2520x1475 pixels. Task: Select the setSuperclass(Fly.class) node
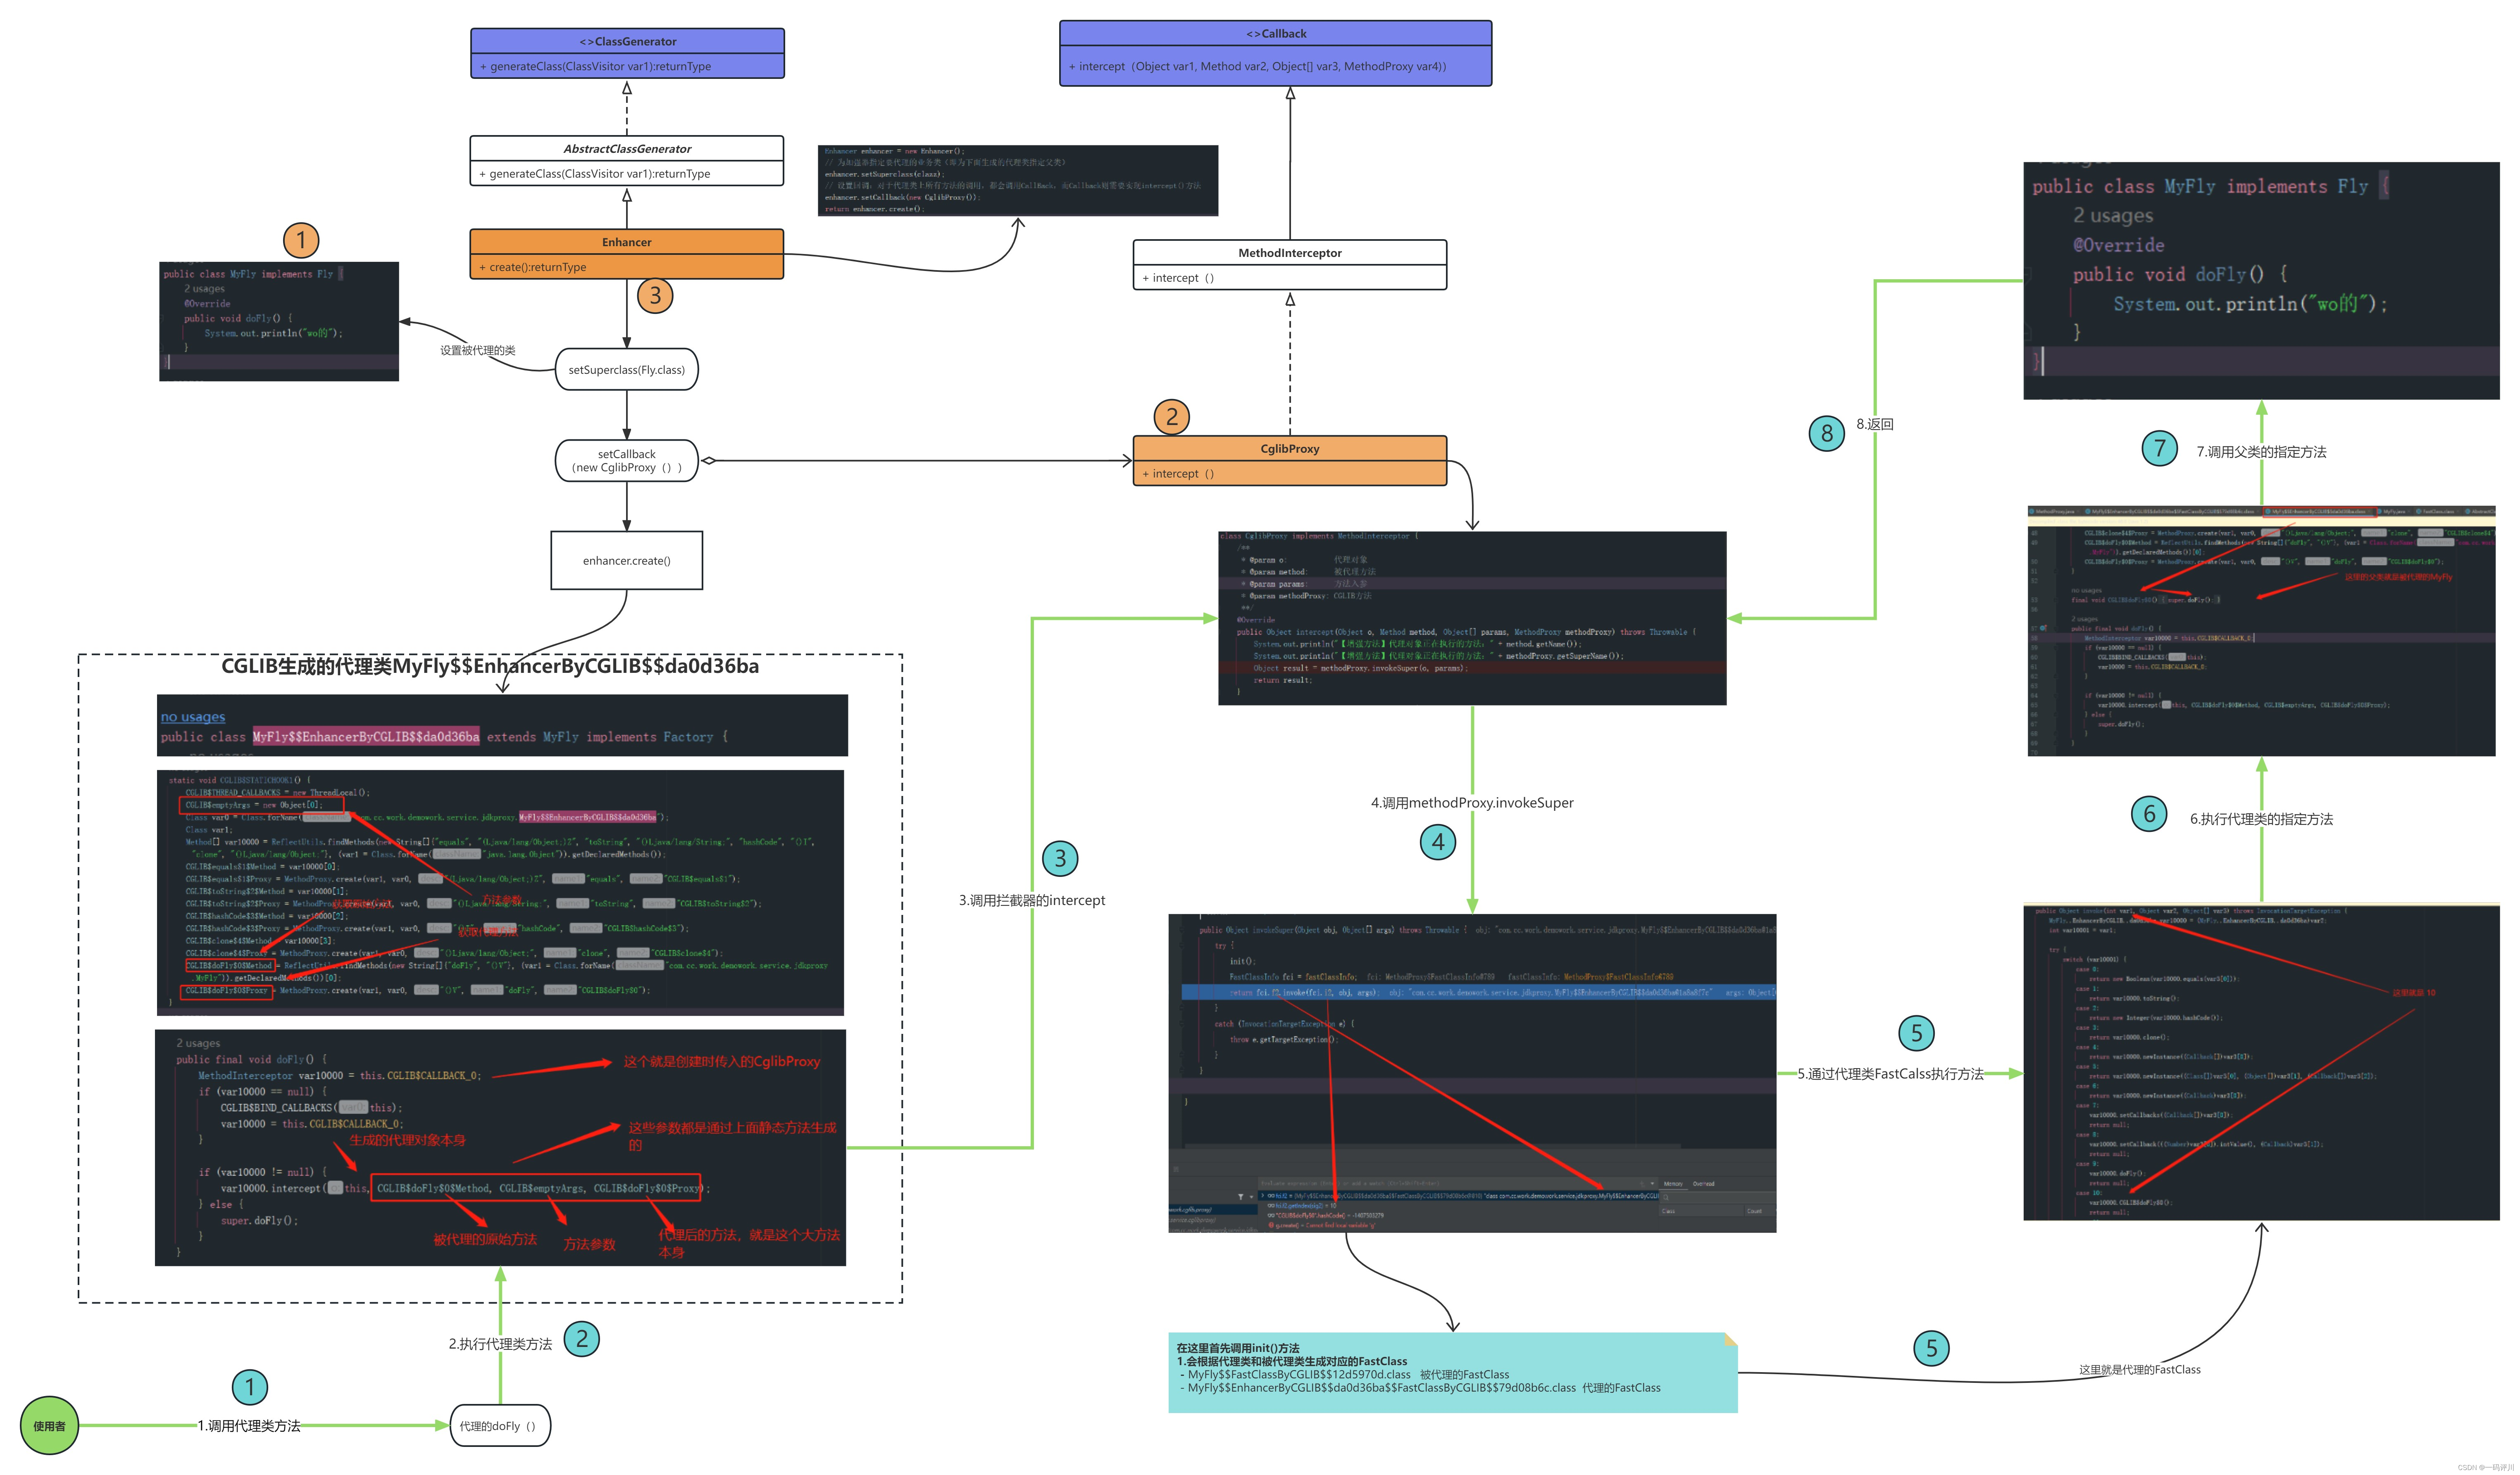coord(627,370)
